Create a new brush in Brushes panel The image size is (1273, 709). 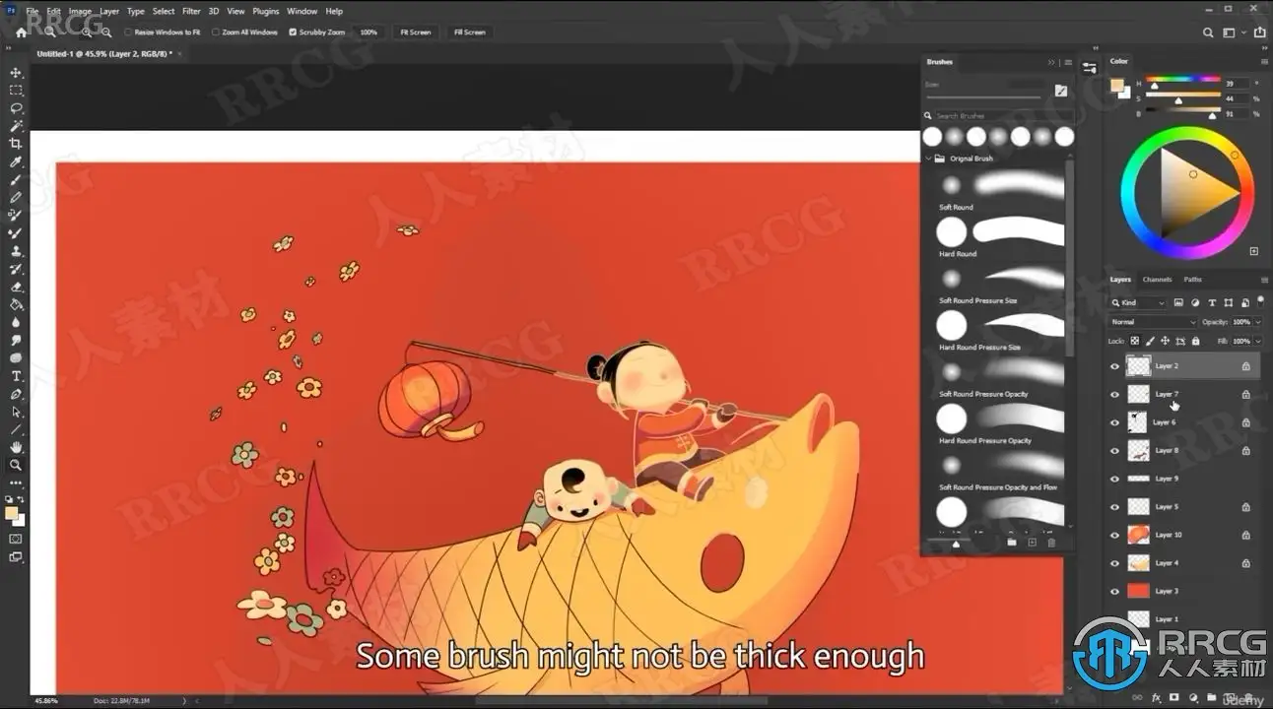click(x=1032, y=543)
